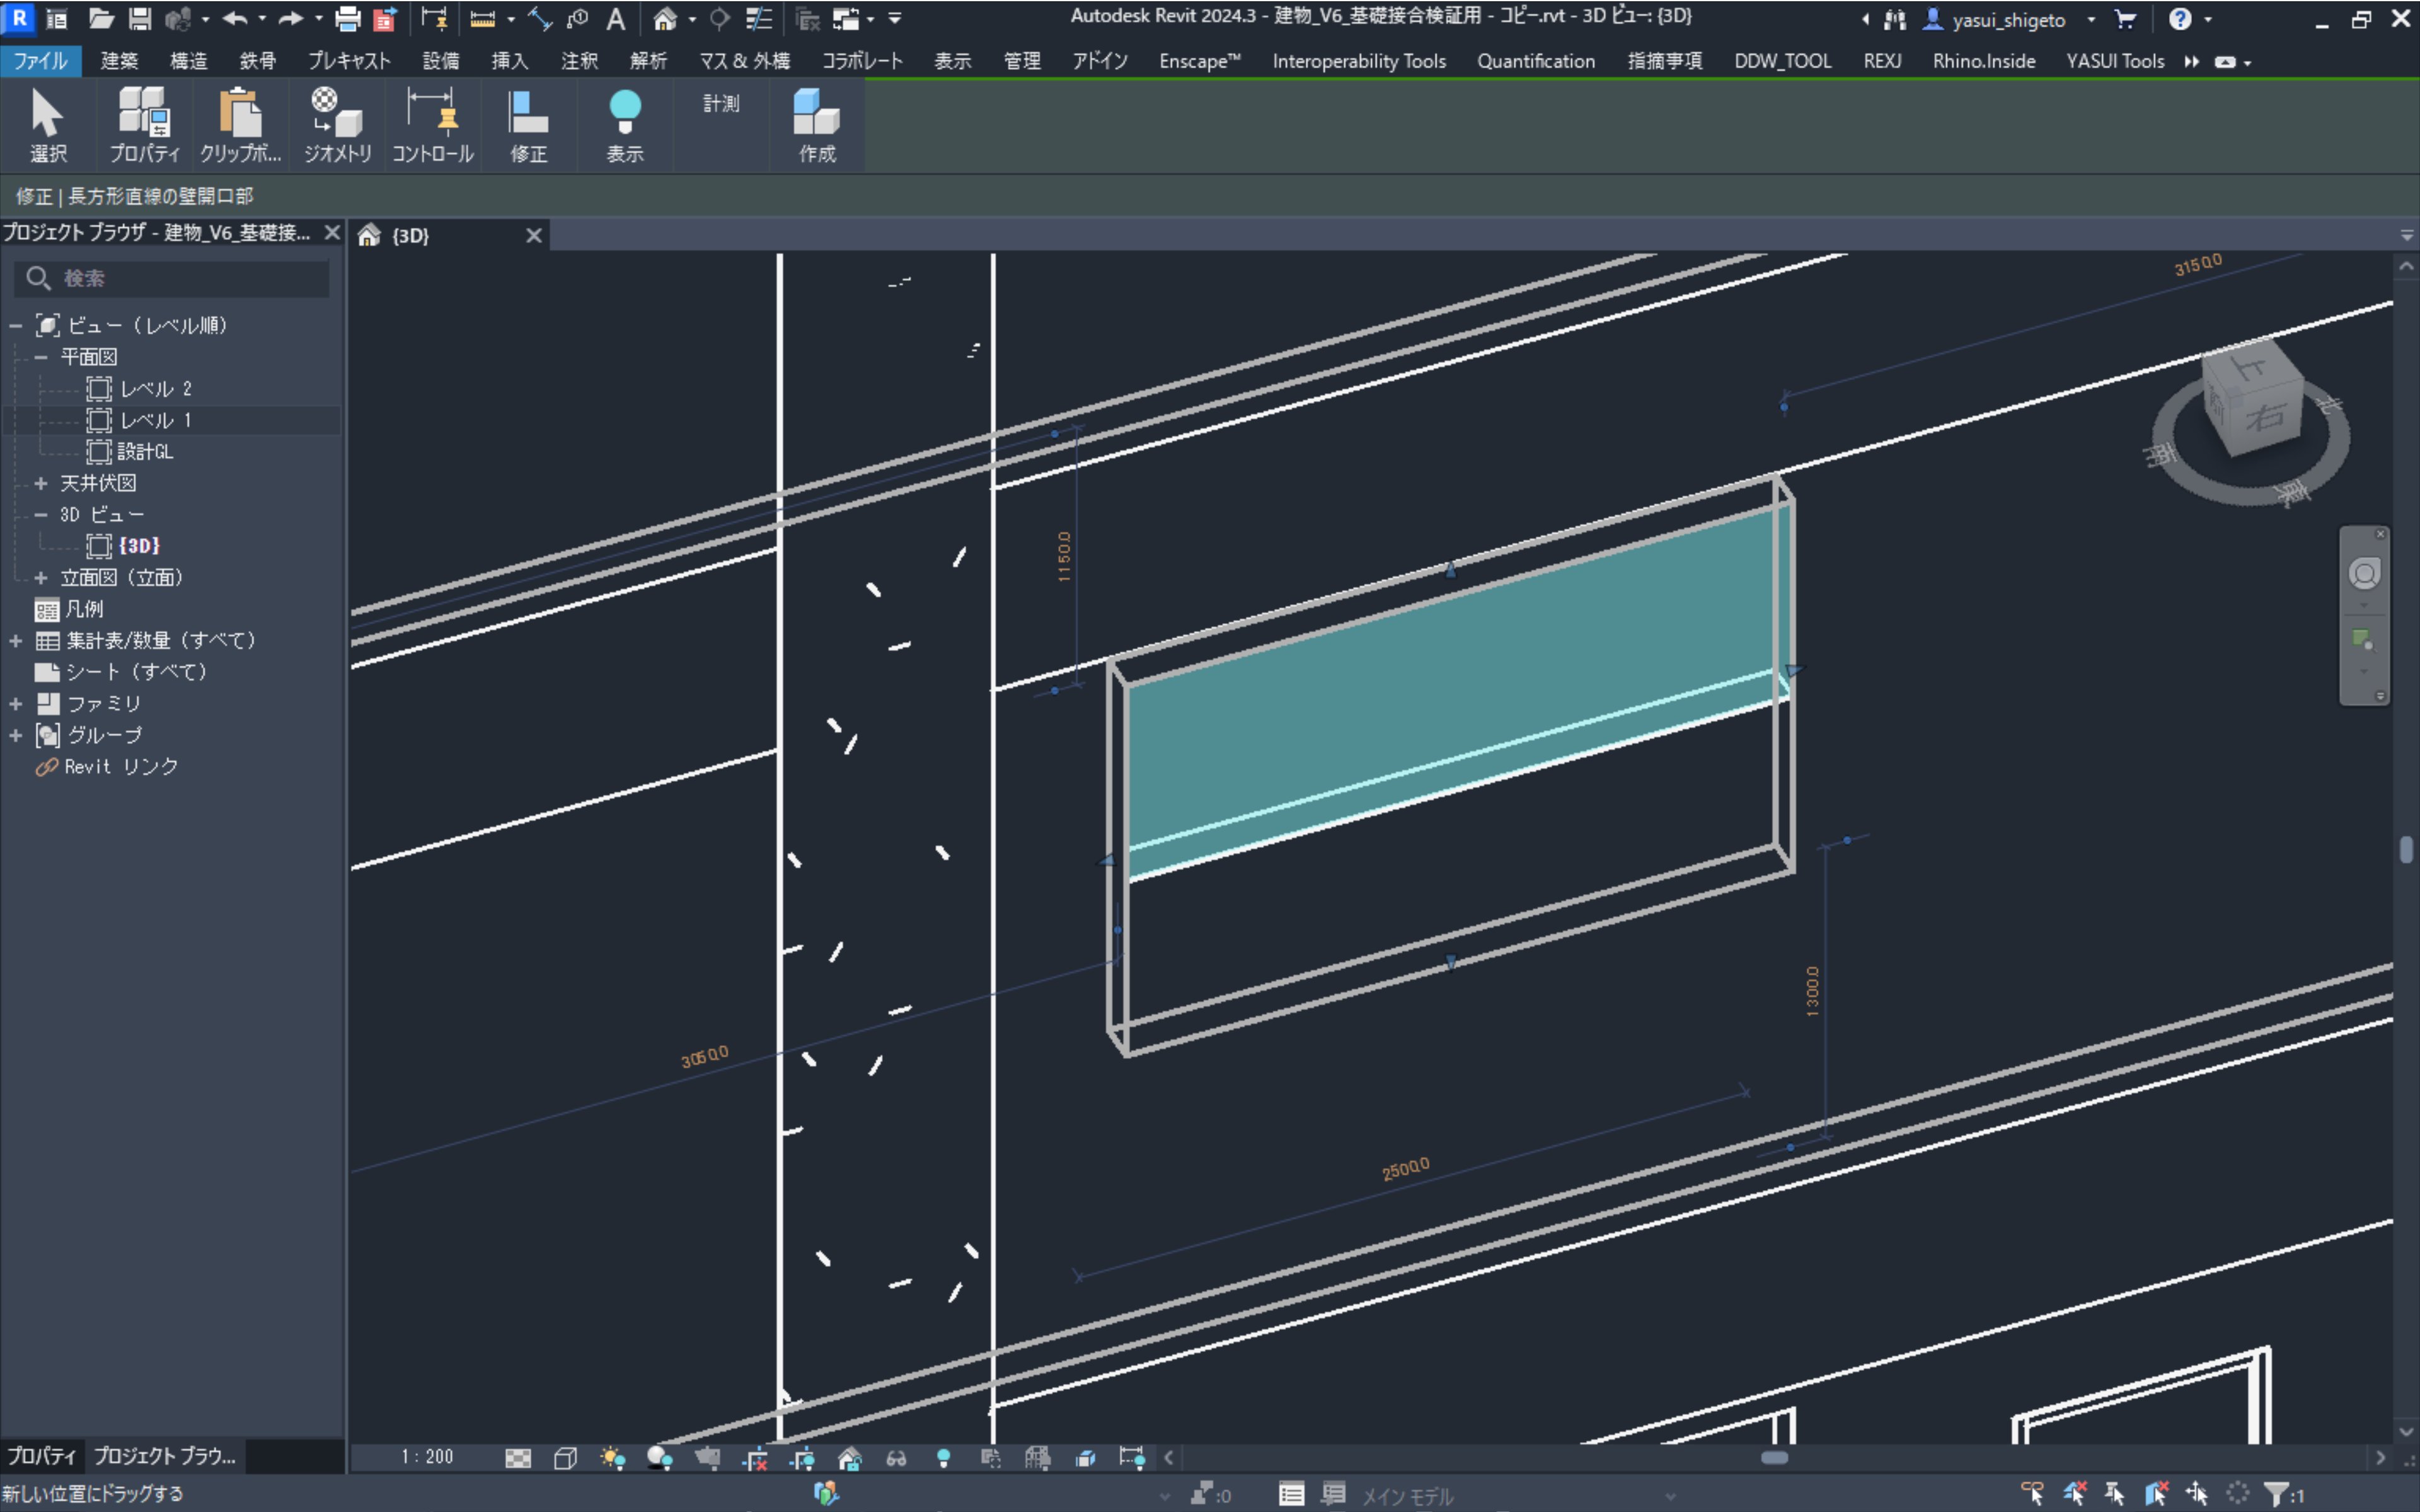Click the Unlocked 3D View house icon
2420x1512 pixels.
pyautogui.click(x=849, y=1458)
